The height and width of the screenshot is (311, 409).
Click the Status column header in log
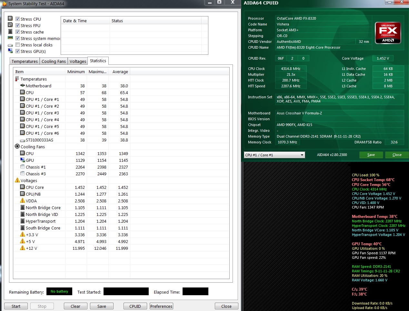point(155,21)
